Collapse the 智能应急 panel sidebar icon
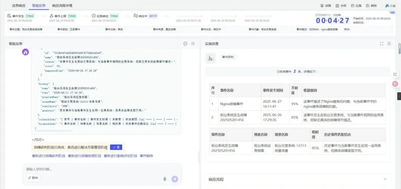Screen dimensions: 401x189 [x=193, y=44]
